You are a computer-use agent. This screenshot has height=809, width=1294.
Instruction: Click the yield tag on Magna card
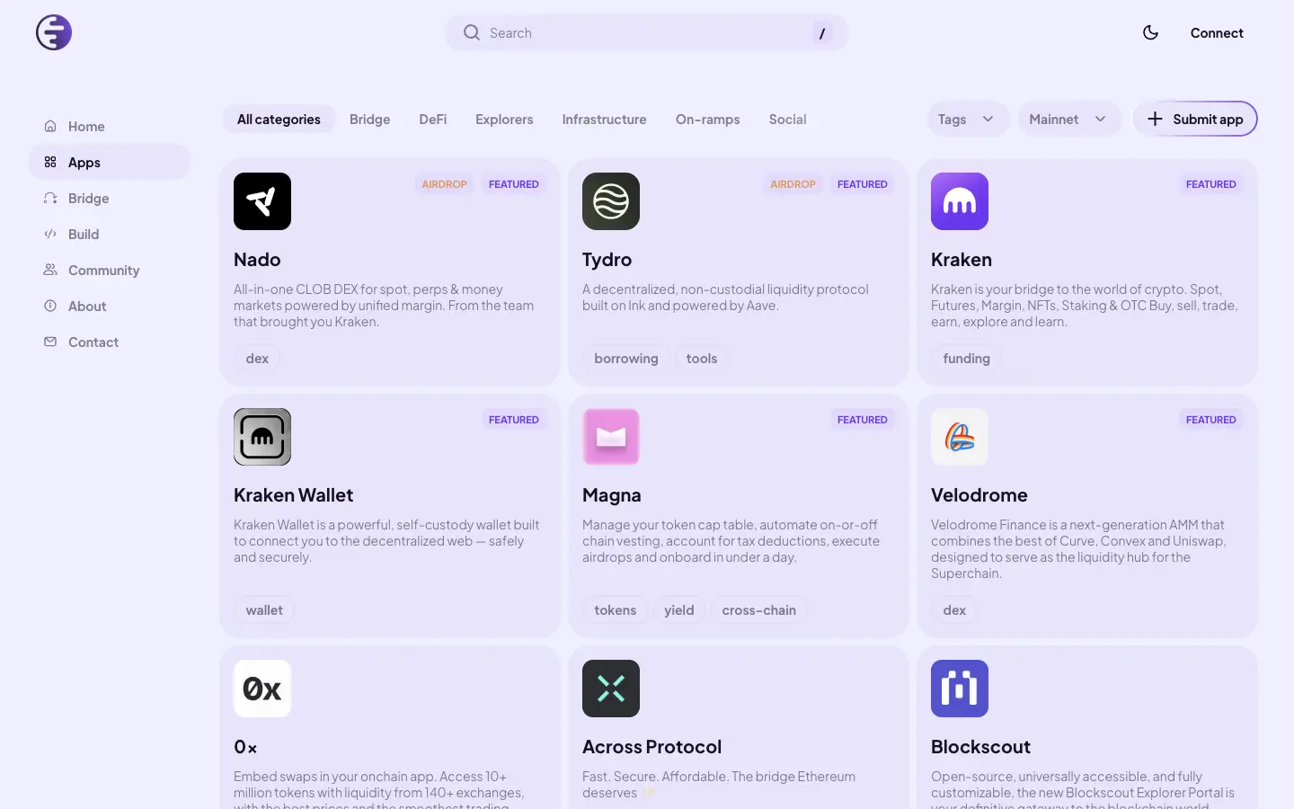click(x=679, y=609)
